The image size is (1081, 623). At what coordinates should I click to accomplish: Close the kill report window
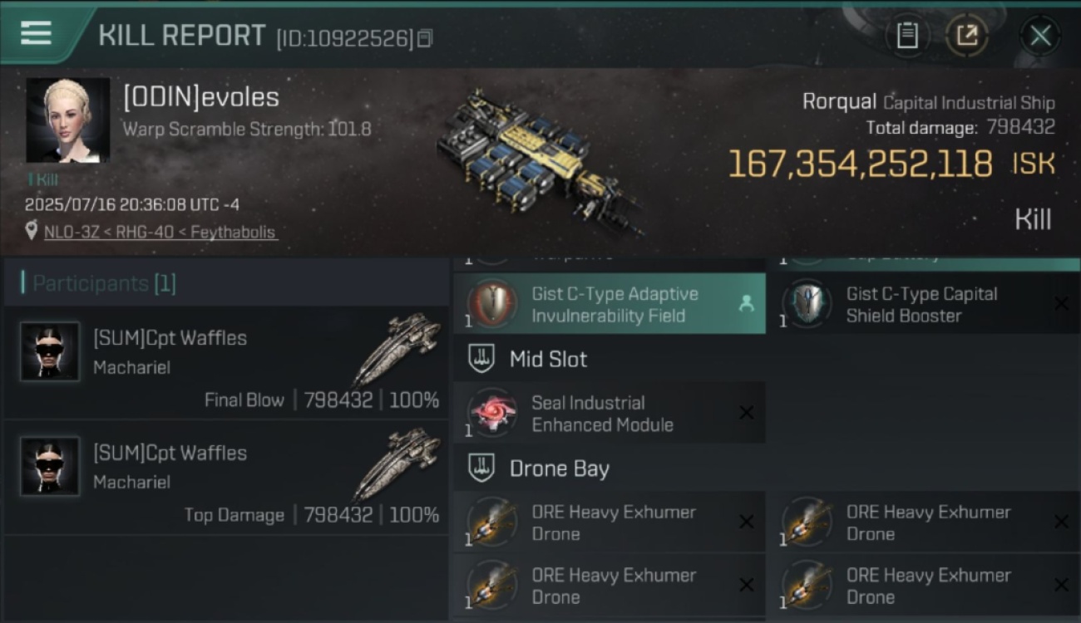(x=1040, y=35)
